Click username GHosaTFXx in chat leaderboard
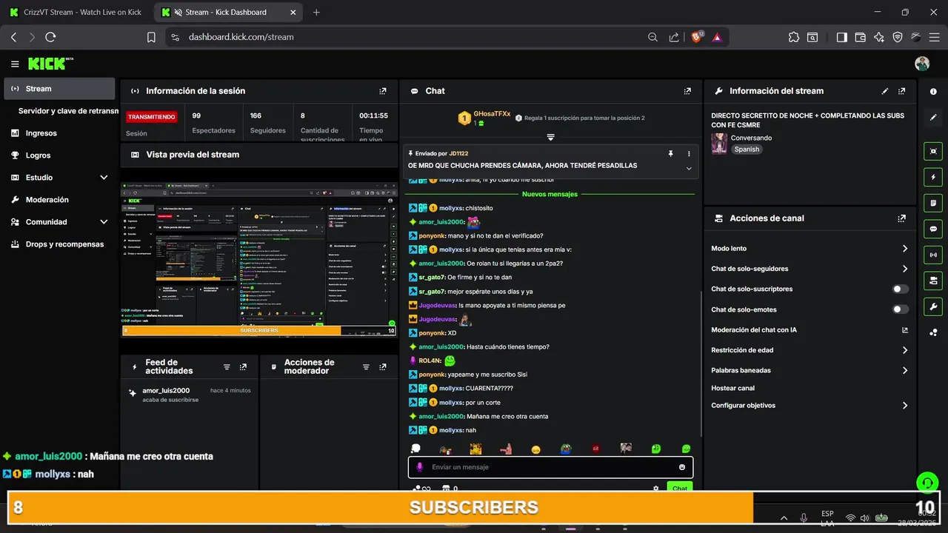The height and width of the screenshot is (533, 948). pos(492,114)
